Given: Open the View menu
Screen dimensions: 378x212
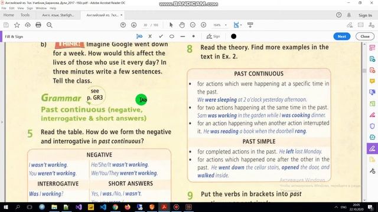Looking at the screenshot, I should pyautogui.click(x=21, y=8).
